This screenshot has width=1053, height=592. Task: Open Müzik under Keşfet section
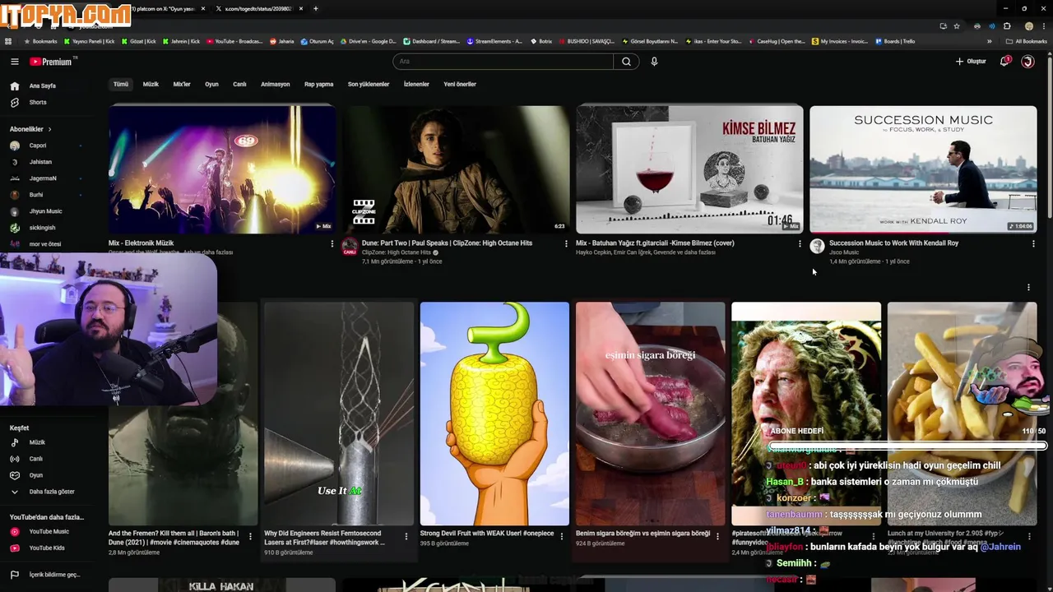tap(37, 442)
